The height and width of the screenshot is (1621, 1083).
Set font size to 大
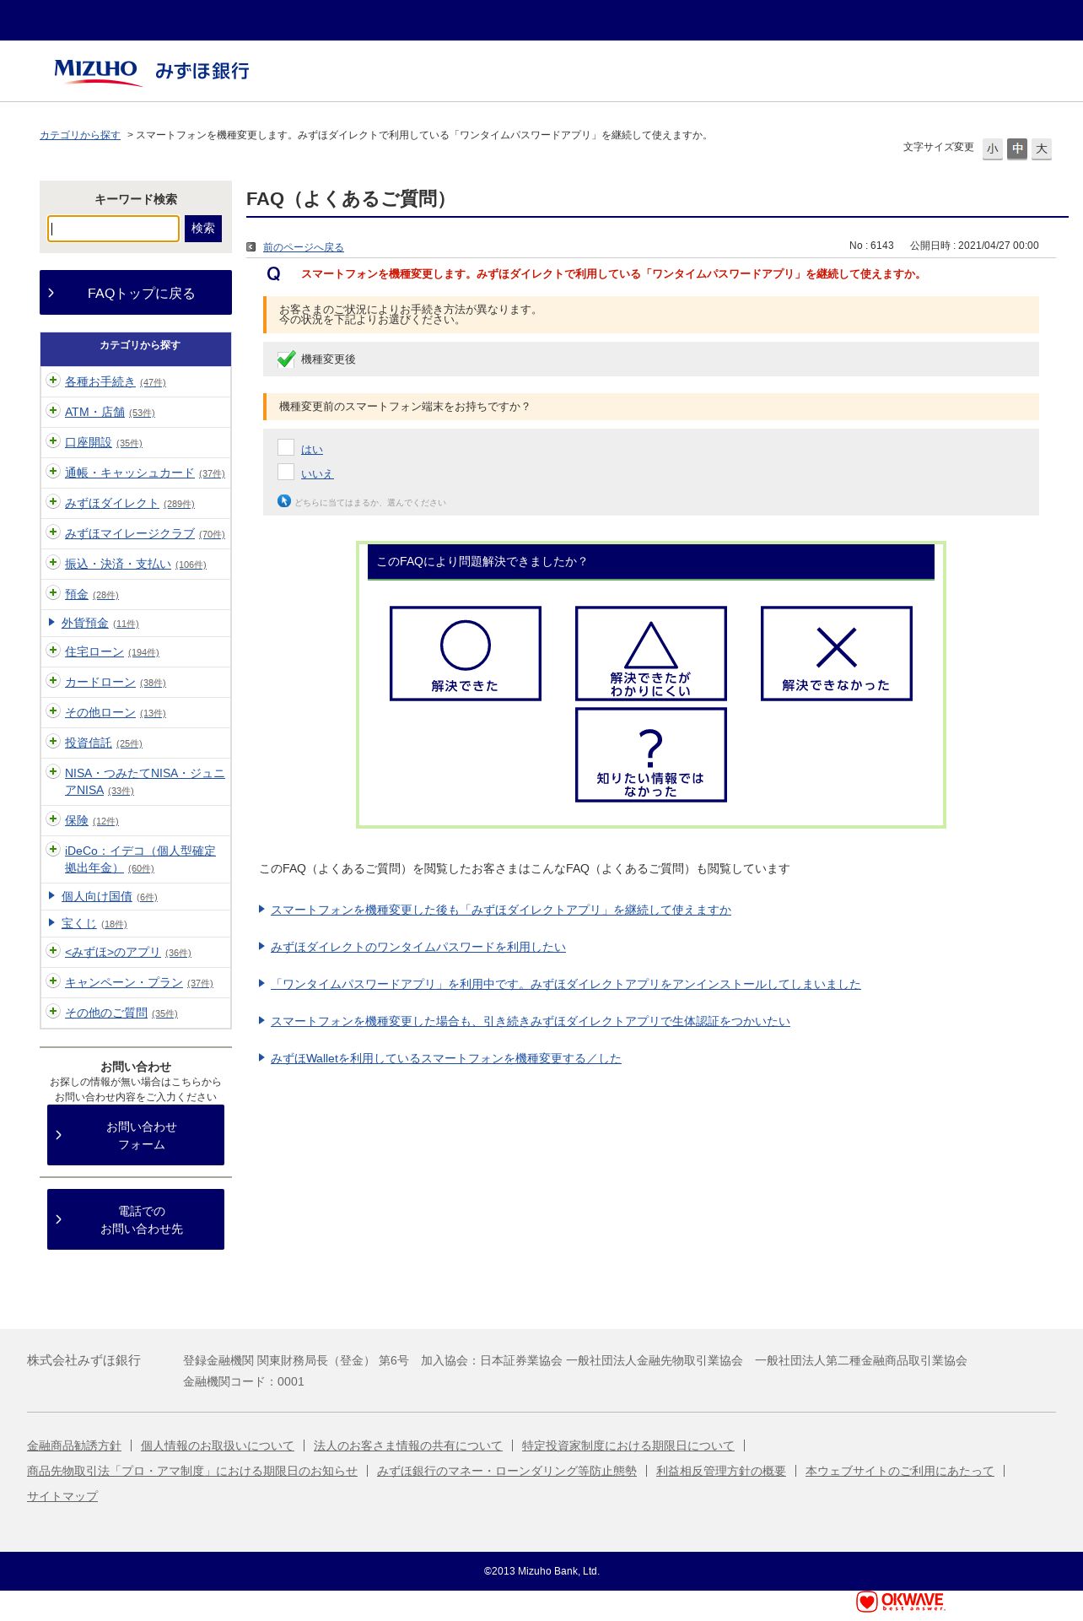pos(1042,149)
